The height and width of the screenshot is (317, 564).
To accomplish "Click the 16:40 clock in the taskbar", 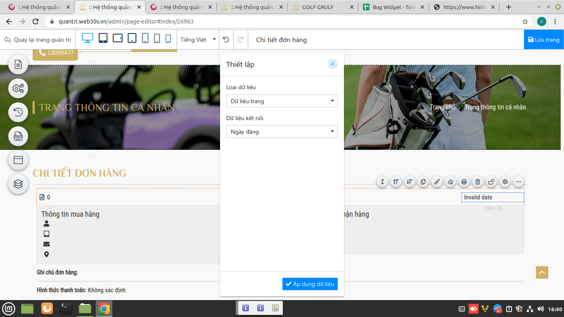I will tap(555, 309).
